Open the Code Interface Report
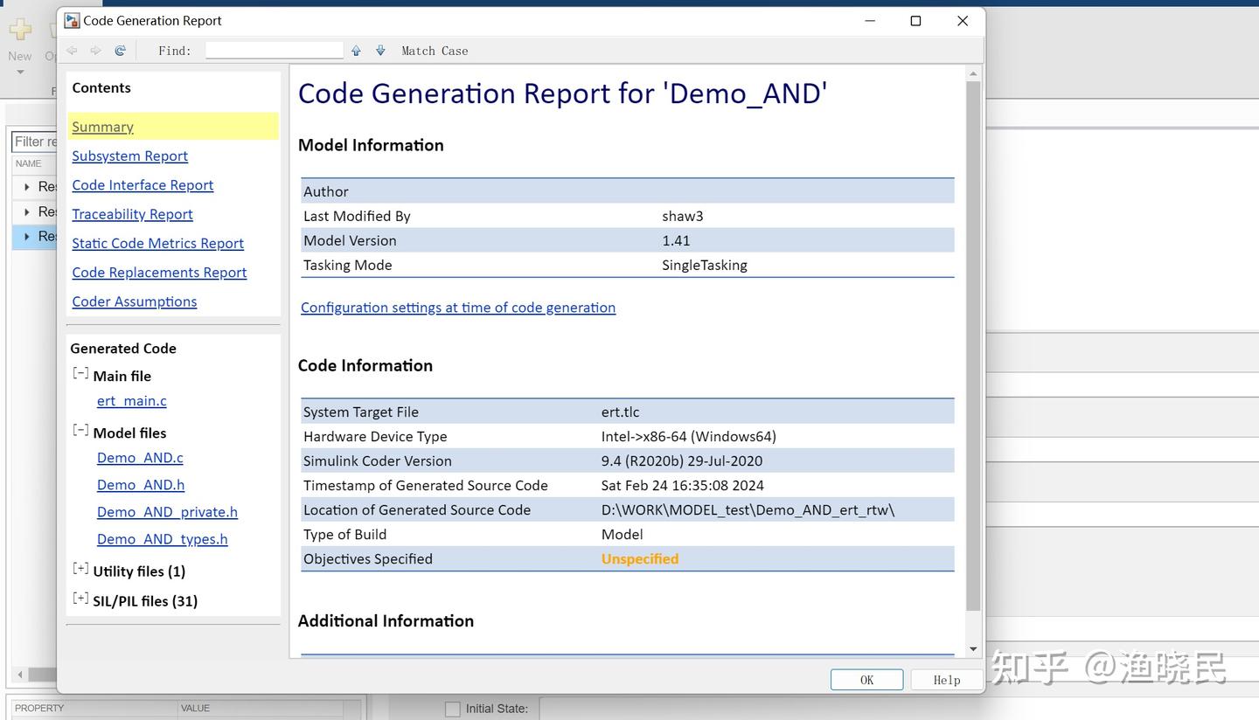 (143, 185)
